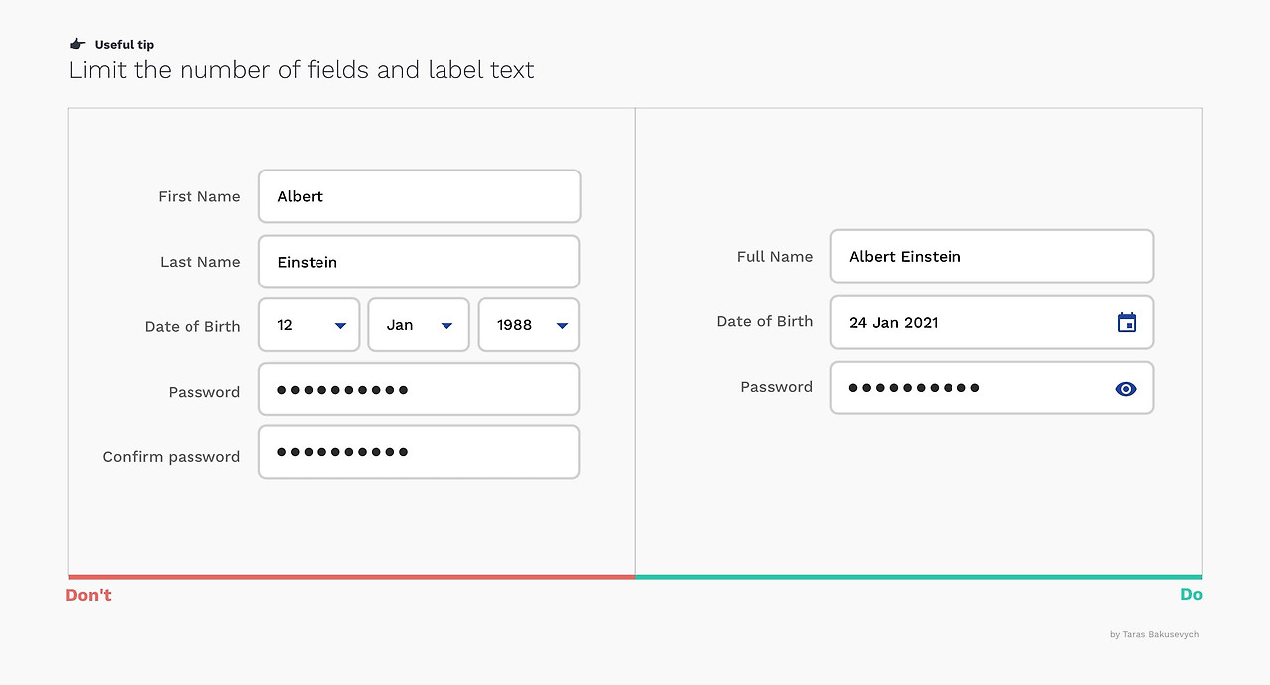Open the day dropdown showing 12
Image resolution: width=1270 pixels, height=685 pixels.
309,324
